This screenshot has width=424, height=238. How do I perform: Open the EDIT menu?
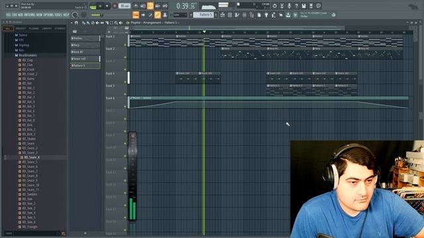pos(15,15)
